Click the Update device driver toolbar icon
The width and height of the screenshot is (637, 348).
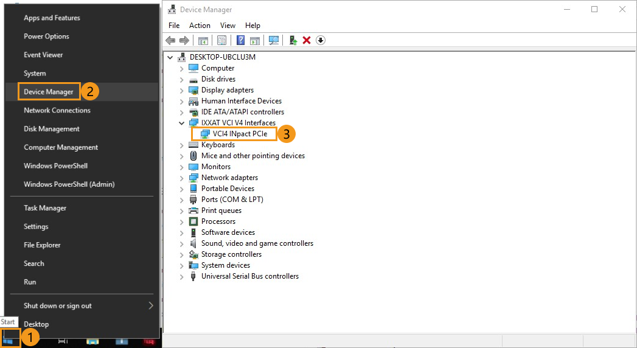293,40
